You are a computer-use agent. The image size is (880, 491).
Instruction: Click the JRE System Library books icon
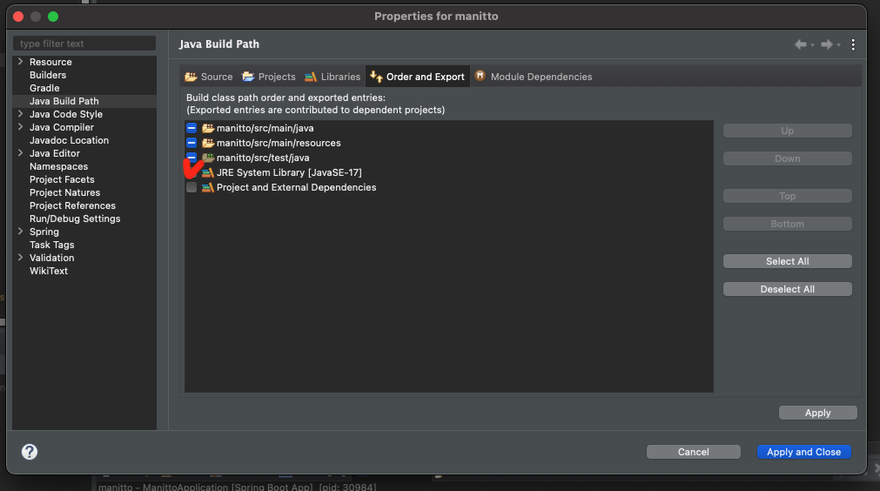coord(208,173)
